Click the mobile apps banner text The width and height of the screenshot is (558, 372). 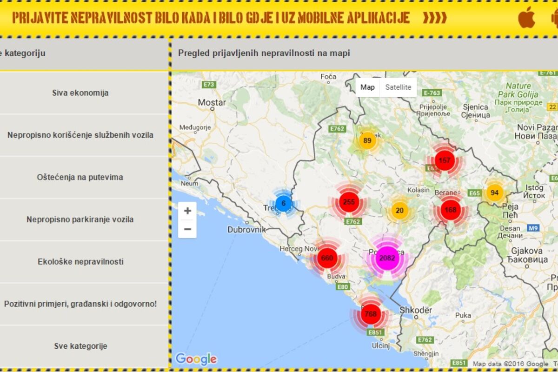(x=211, y=18)
